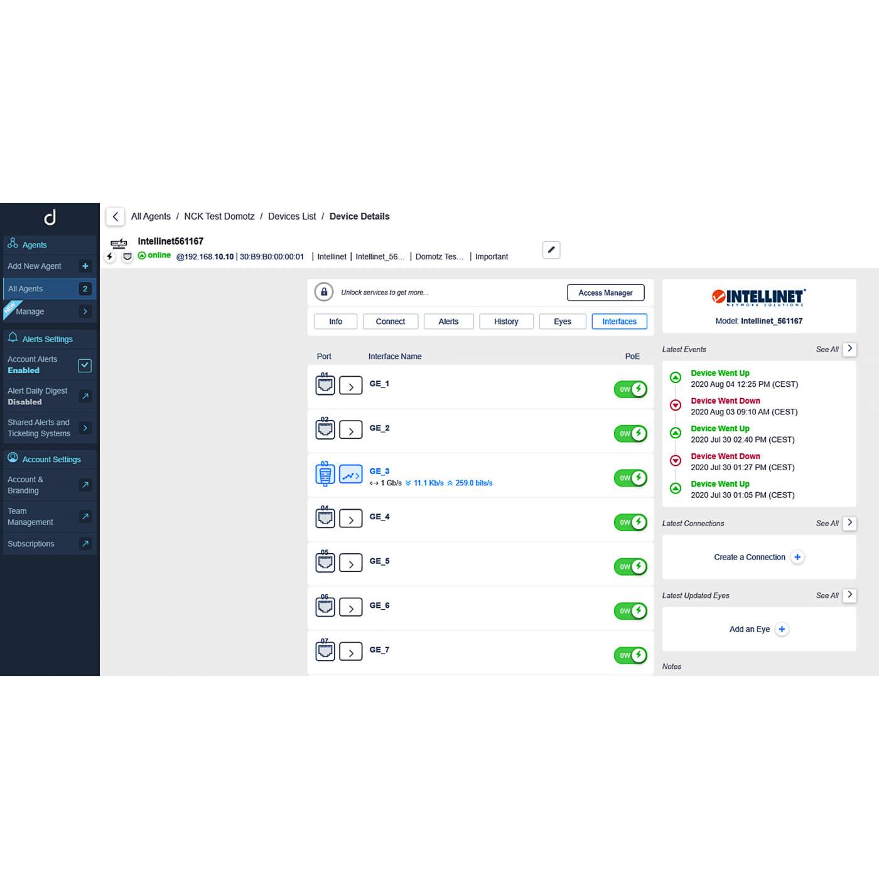Toggle the Account Alerts Enabled checkbox
This screenshot has width=879, height=879.
coord(84,365)
